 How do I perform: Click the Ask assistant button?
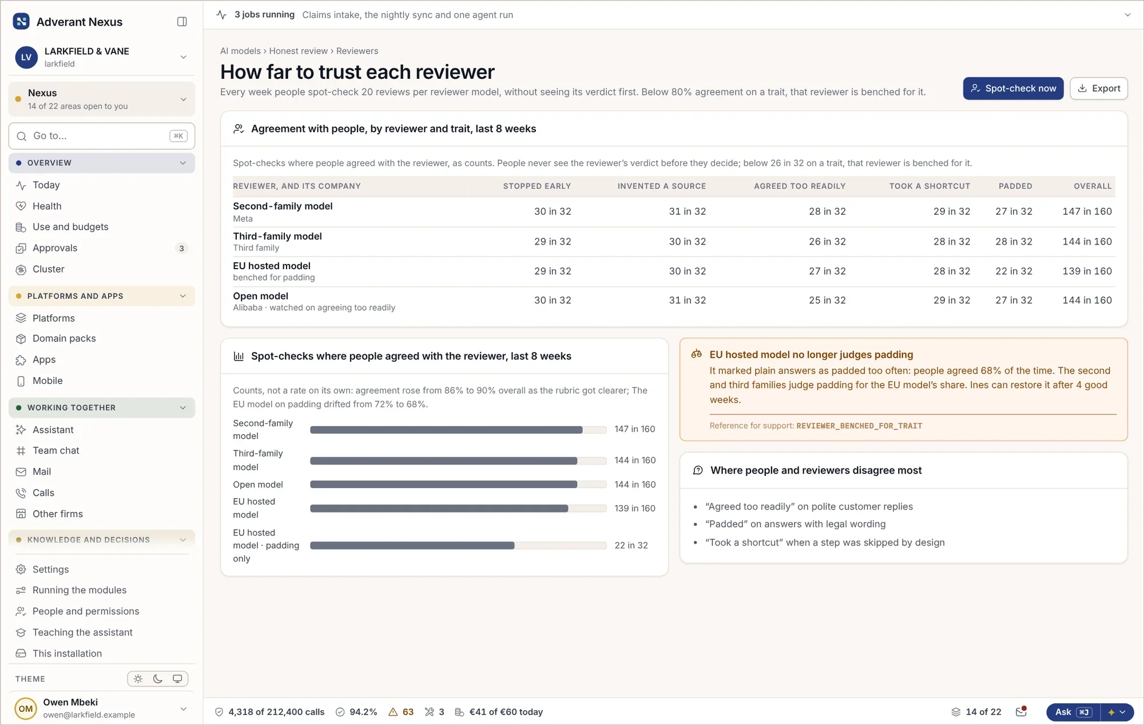coord(1073,712)
